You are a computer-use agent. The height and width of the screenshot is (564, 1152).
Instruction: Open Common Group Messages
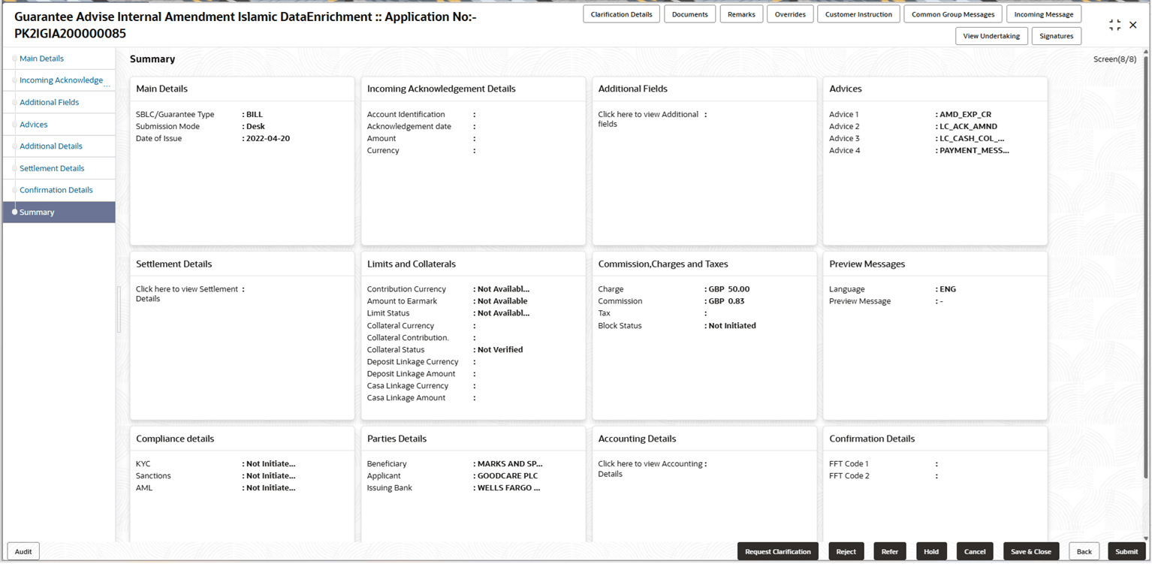(953, 14)
